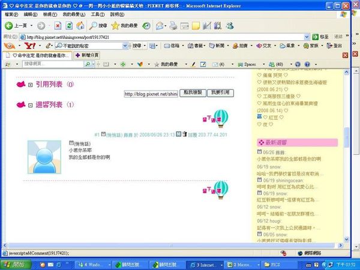Screen dimensions: 360x270
Task: Click the 新增分頁 new tab button
Action: point(87,55)
